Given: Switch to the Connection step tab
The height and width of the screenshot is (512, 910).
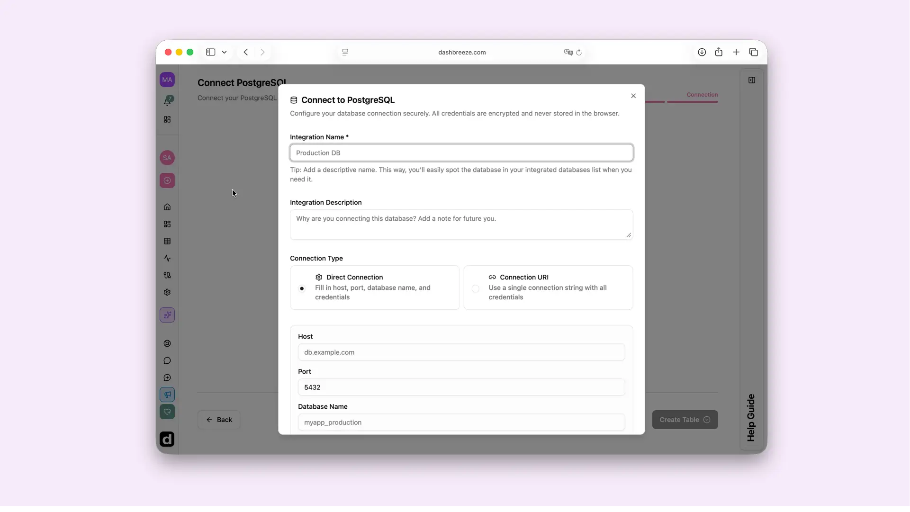Looking at the screenshot, I should pyautogui.click(x=702, y=95).
